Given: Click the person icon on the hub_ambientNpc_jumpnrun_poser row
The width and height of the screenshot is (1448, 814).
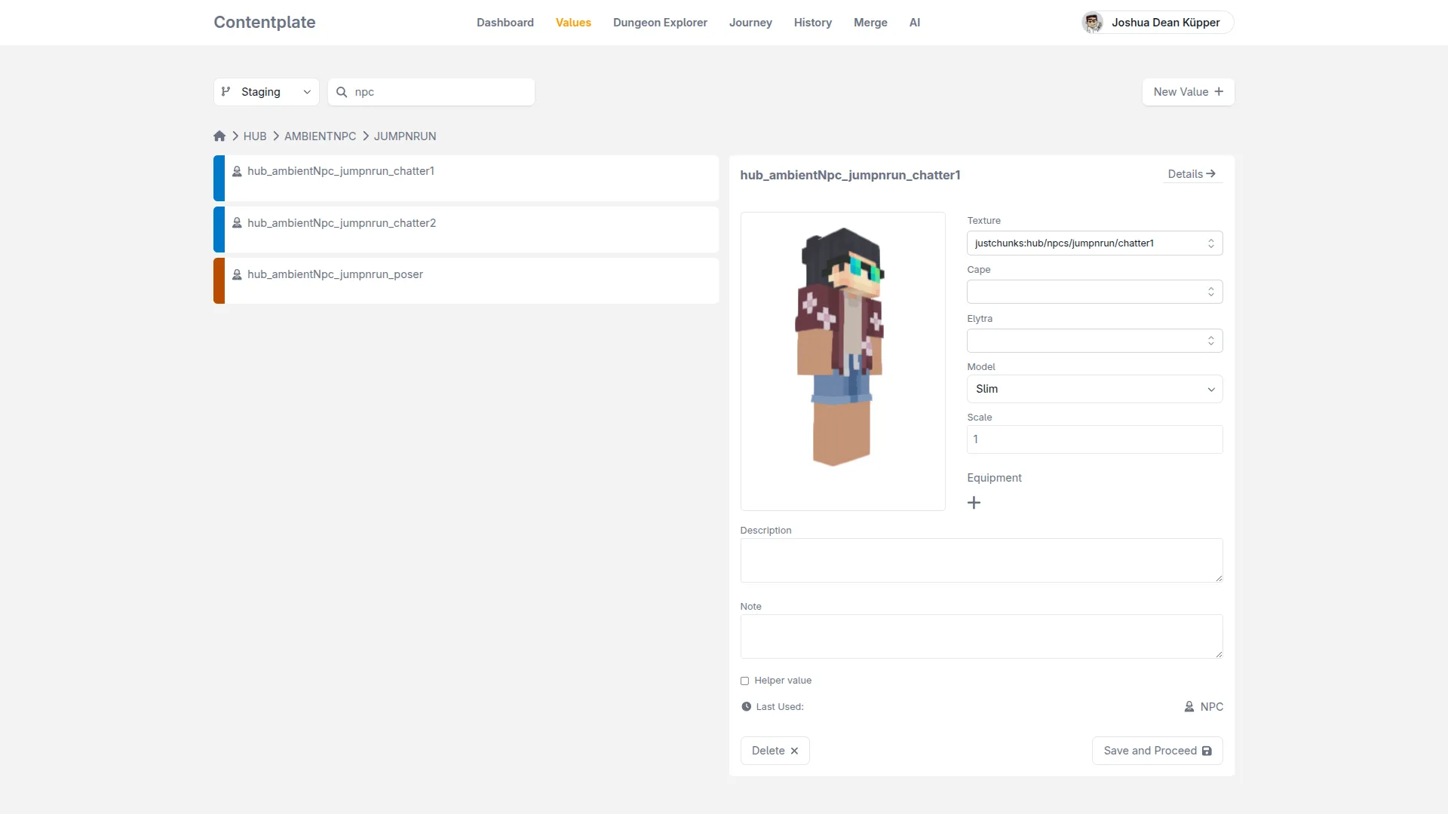Looking at the screenshot, I should click(237, 274).
